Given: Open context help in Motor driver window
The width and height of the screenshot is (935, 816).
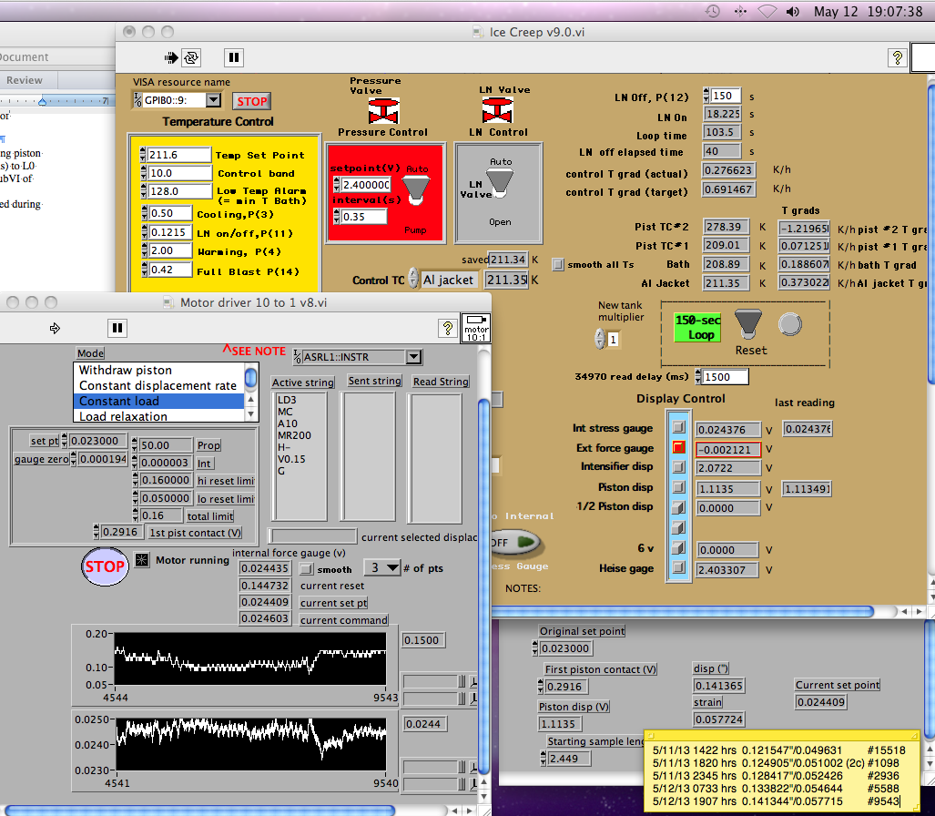Looking at the screenshot, I should click(x=447, y=328).
